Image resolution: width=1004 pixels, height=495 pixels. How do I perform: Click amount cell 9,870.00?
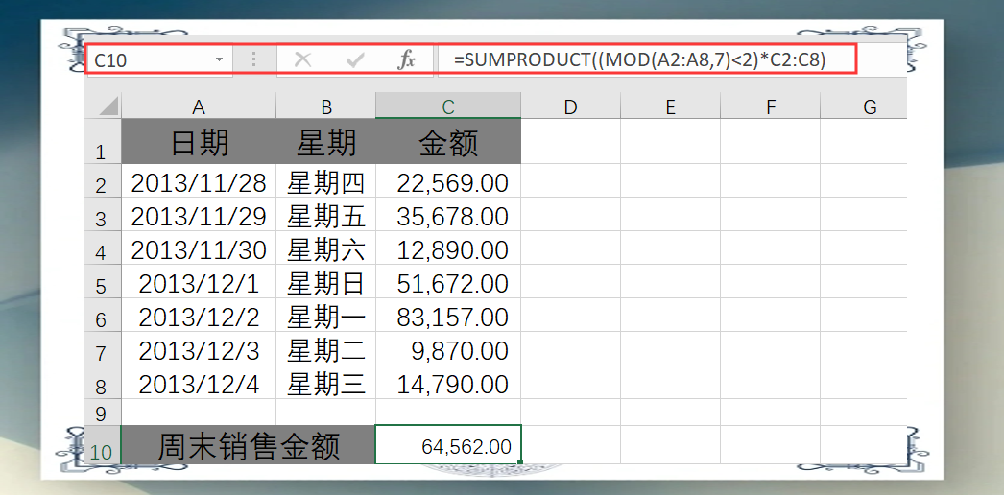click(x=448, y=348)
